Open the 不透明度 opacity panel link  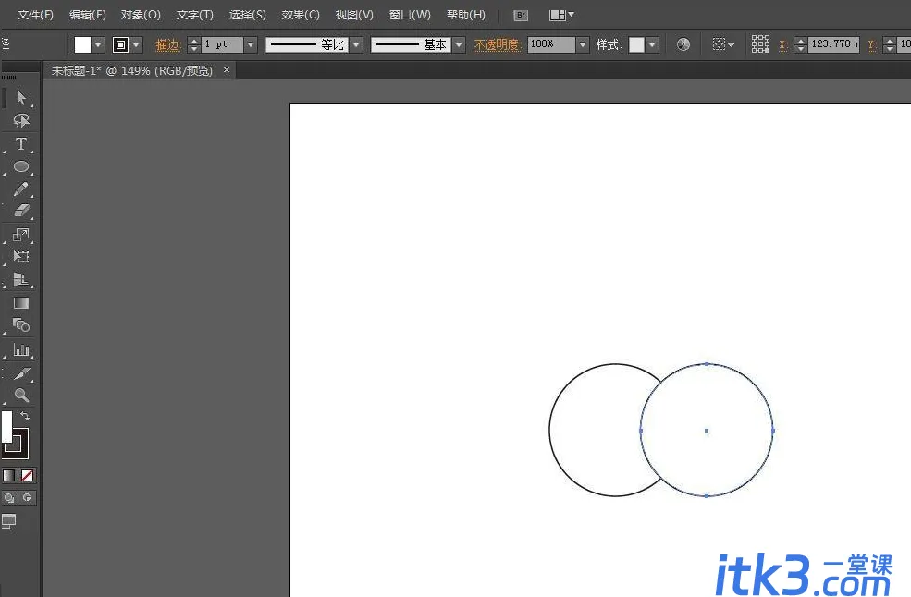pyautogui.click(x=498, y=44)
